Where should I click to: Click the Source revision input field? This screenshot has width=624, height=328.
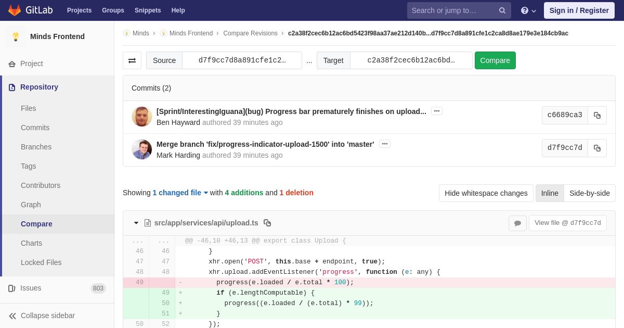242,60
